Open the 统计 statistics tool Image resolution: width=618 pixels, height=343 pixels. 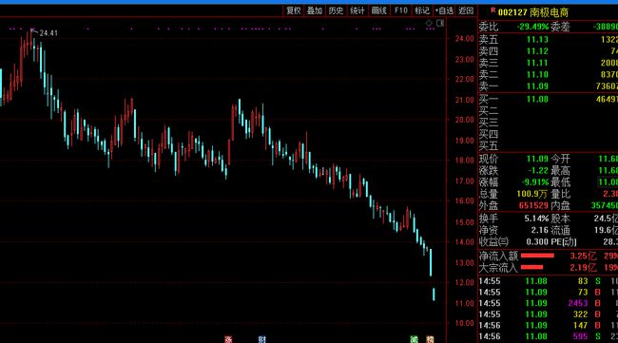(357, 10)
